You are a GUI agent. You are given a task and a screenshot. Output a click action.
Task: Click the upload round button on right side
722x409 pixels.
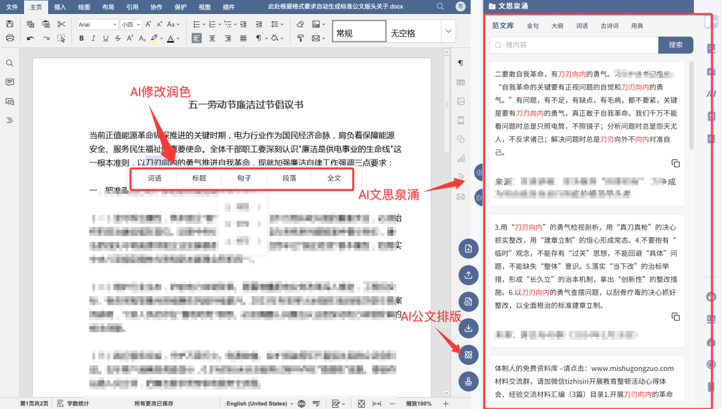(x=469, y=275)
